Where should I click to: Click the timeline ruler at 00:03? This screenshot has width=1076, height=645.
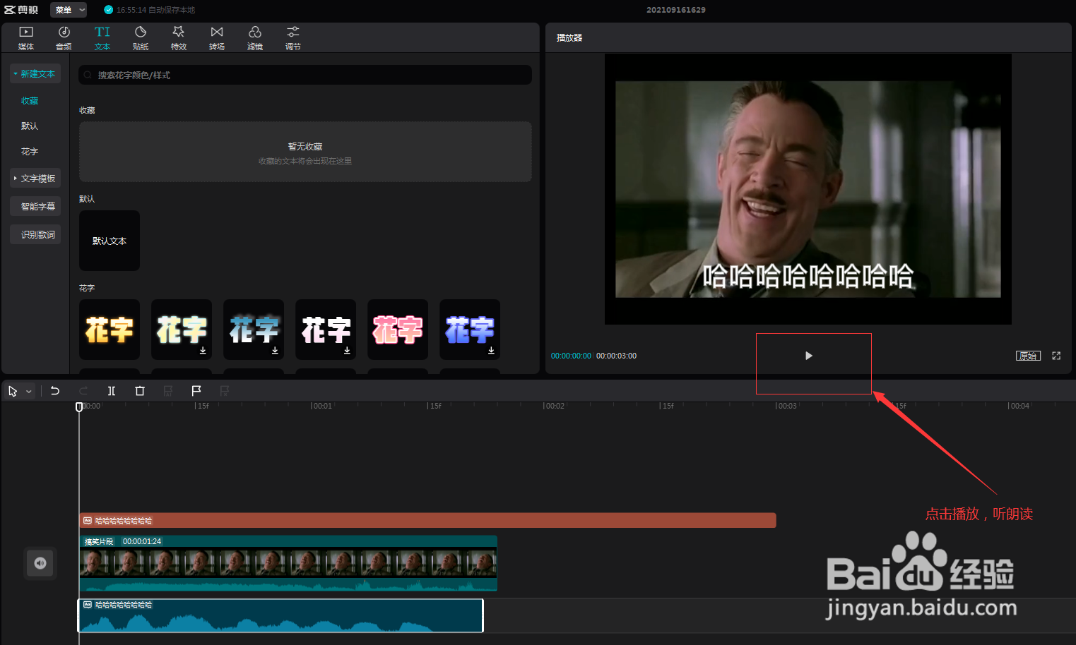coord(786,406)
